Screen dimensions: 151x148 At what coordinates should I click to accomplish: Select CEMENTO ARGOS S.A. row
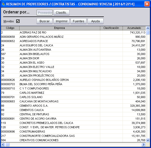click(x=73, y=106)
